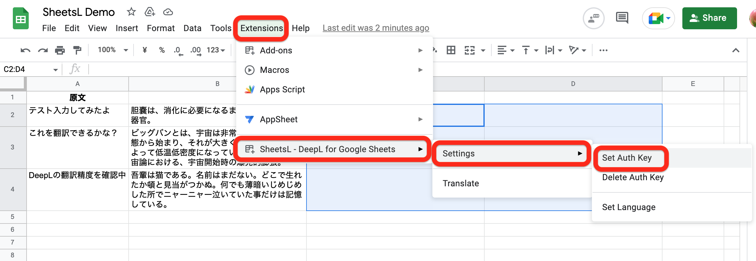Format as percent
Screen dimensions: 756x261
click(162, 50)
